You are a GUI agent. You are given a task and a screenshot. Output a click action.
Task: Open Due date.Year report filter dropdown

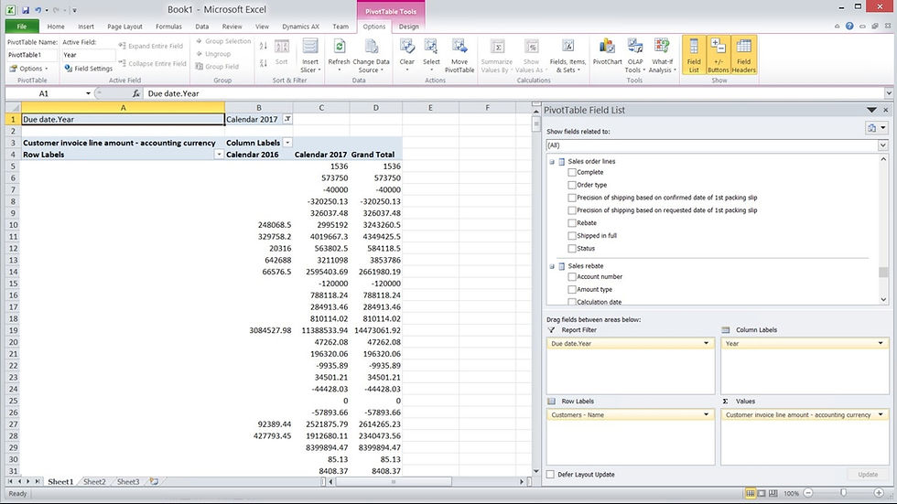[706, 343]
